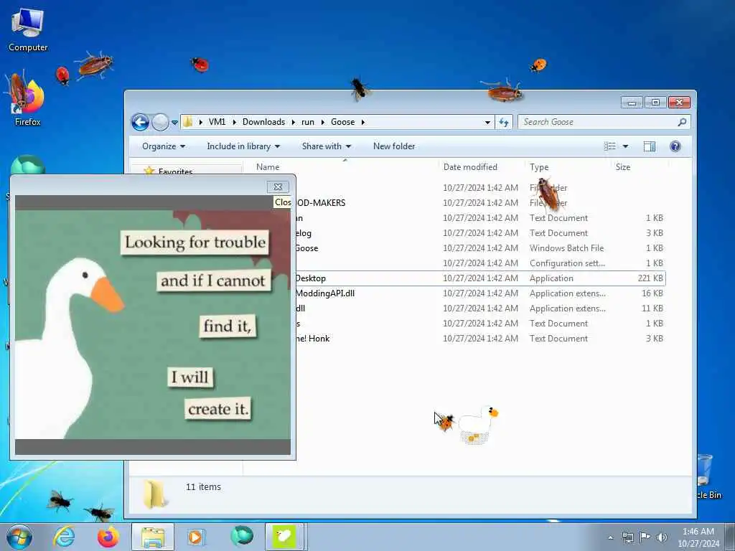This screenshot has width=735, height=551.
Task: Sort by the Date modified column header
Action: point(470,166)
